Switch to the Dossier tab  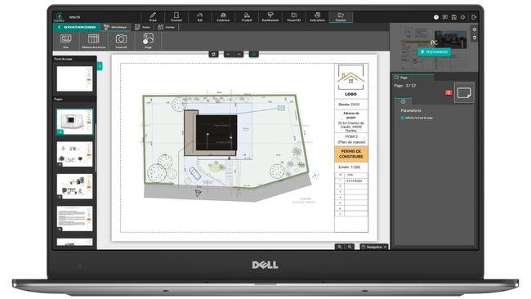pos(341,17)
